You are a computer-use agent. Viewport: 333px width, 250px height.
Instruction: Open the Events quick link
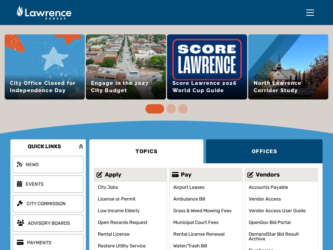tap(48, 184)
